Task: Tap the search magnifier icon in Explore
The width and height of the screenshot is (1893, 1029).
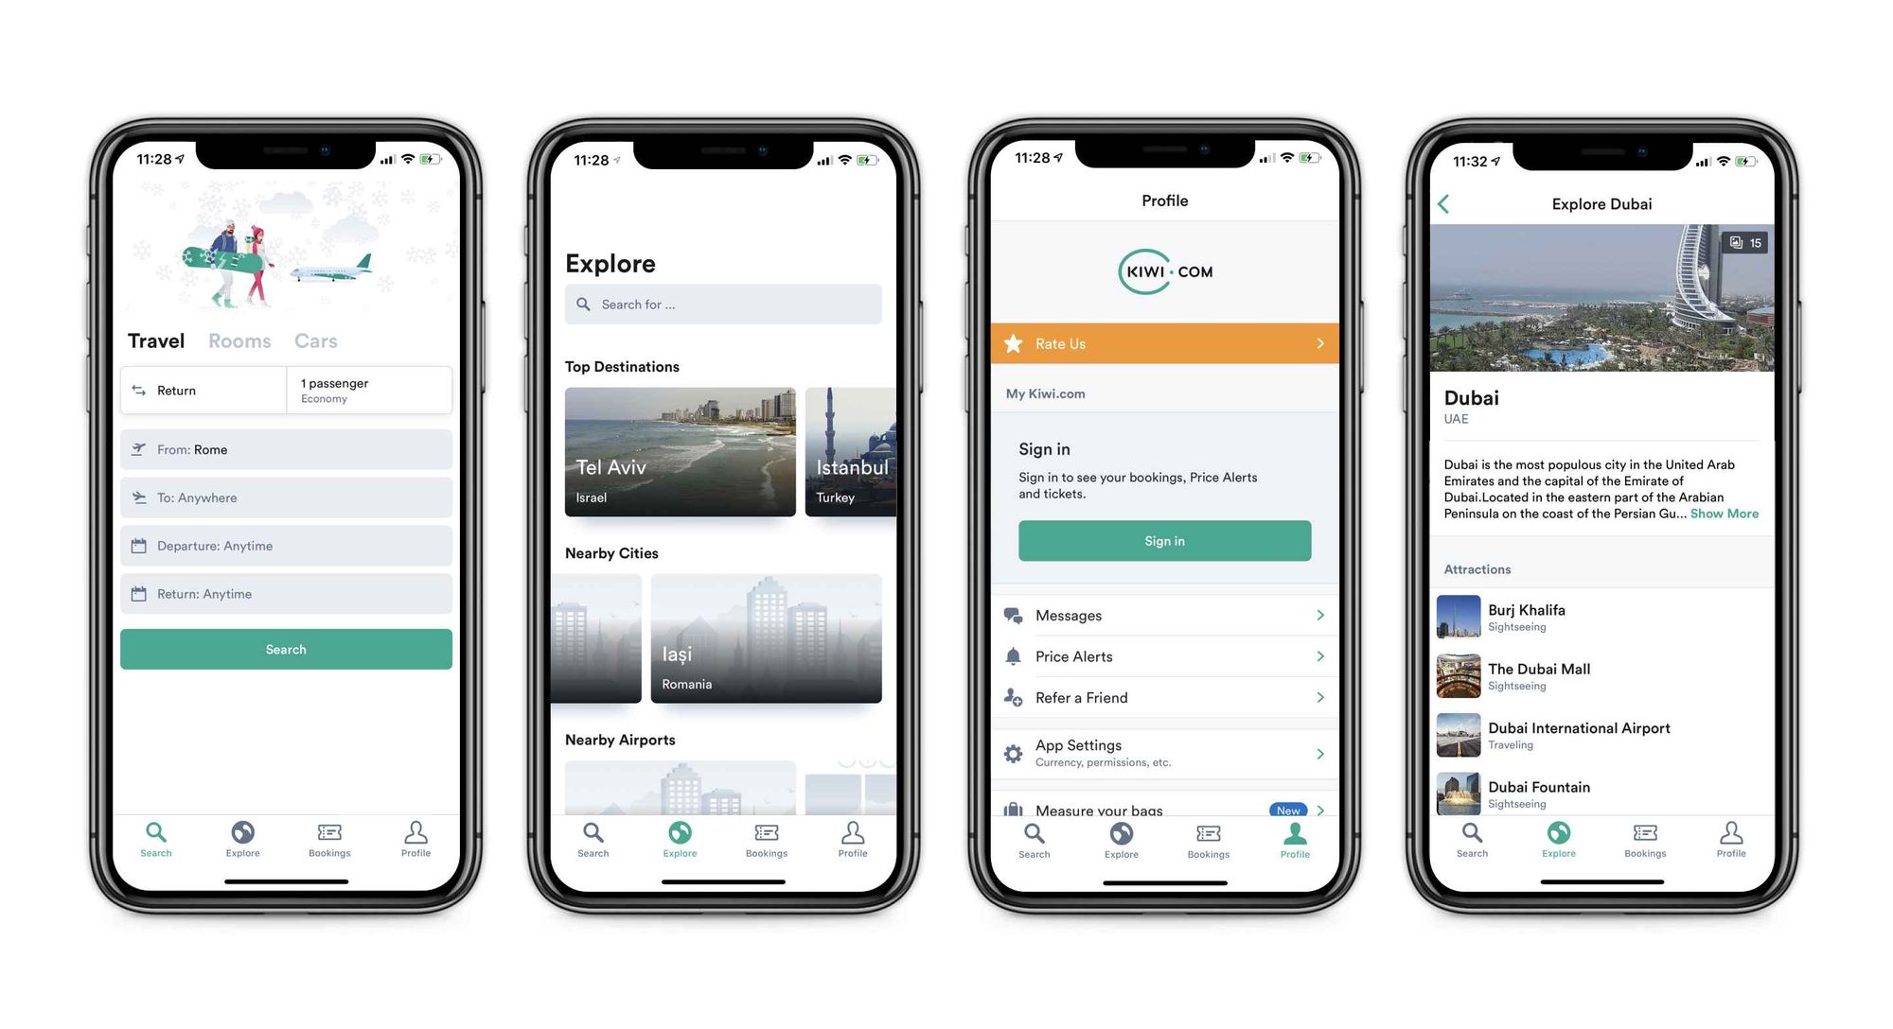Action: [x=587, y=305]
